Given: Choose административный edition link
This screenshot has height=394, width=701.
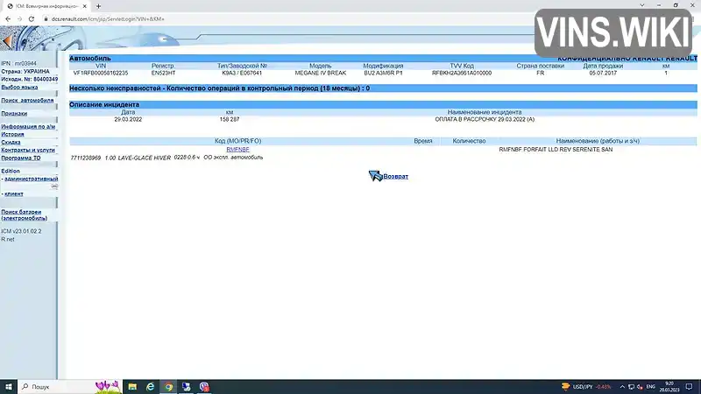Looking at the screenshot, I should coord(32,179).
